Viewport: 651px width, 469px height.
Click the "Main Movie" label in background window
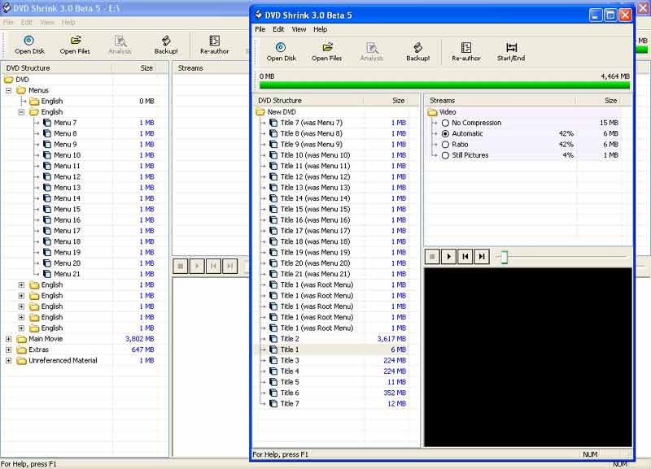point(46,339)
